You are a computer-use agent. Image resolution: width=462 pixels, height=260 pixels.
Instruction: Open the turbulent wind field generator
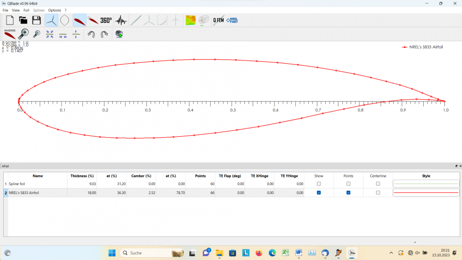(121, 20)
